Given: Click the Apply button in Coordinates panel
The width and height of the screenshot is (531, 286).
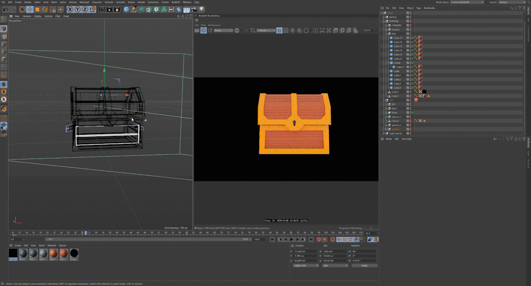Looking at the screenshot, I should (x=364, y=265).
